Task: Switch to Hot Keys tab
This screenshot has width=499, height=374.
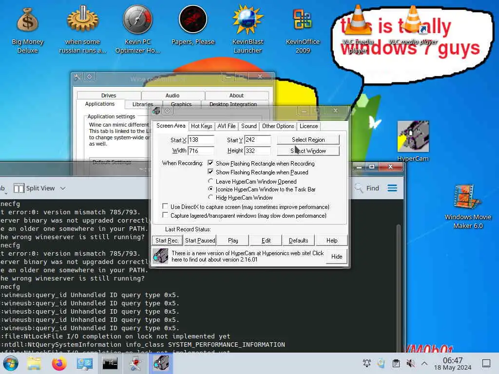Action: 201,126
